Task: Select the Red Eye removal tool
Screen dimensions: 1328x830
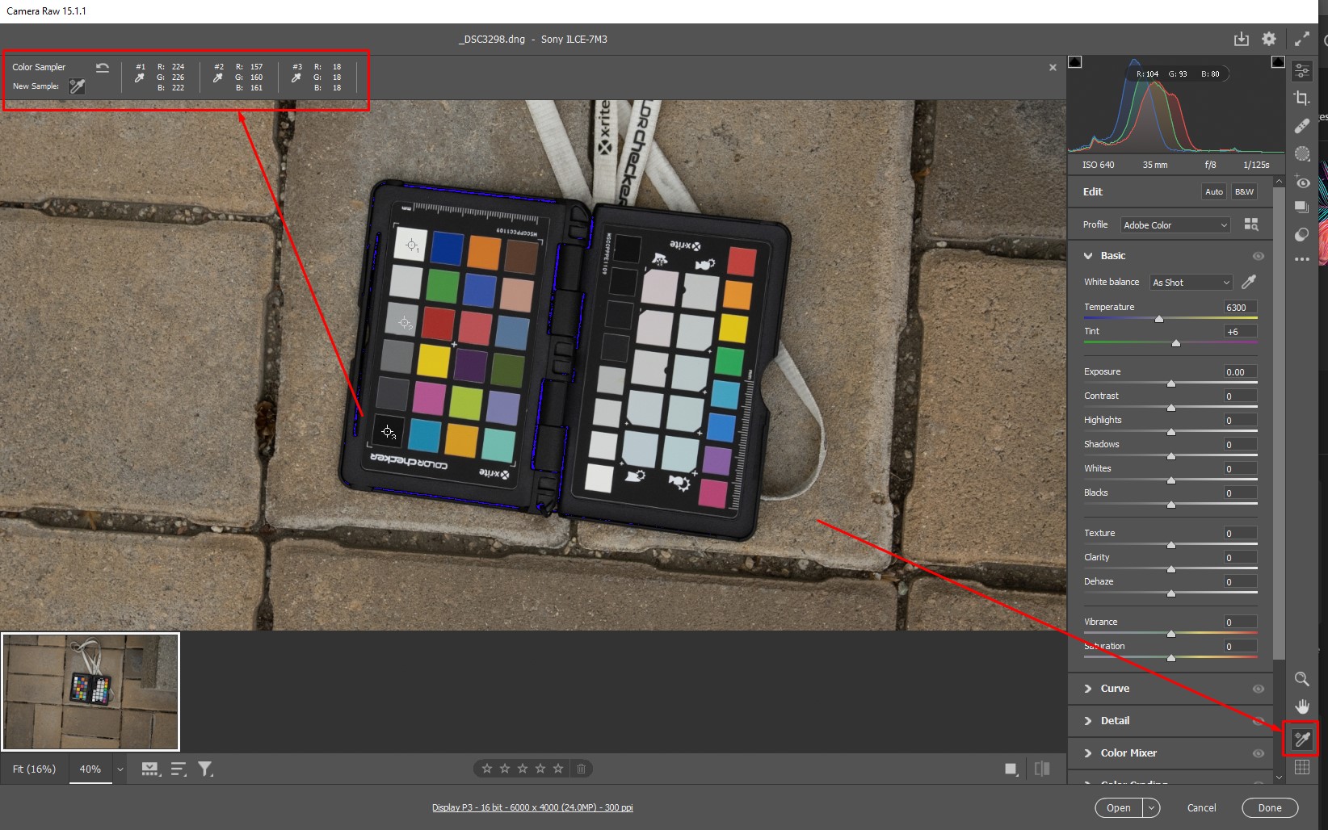Action: tap(1301, 182)
